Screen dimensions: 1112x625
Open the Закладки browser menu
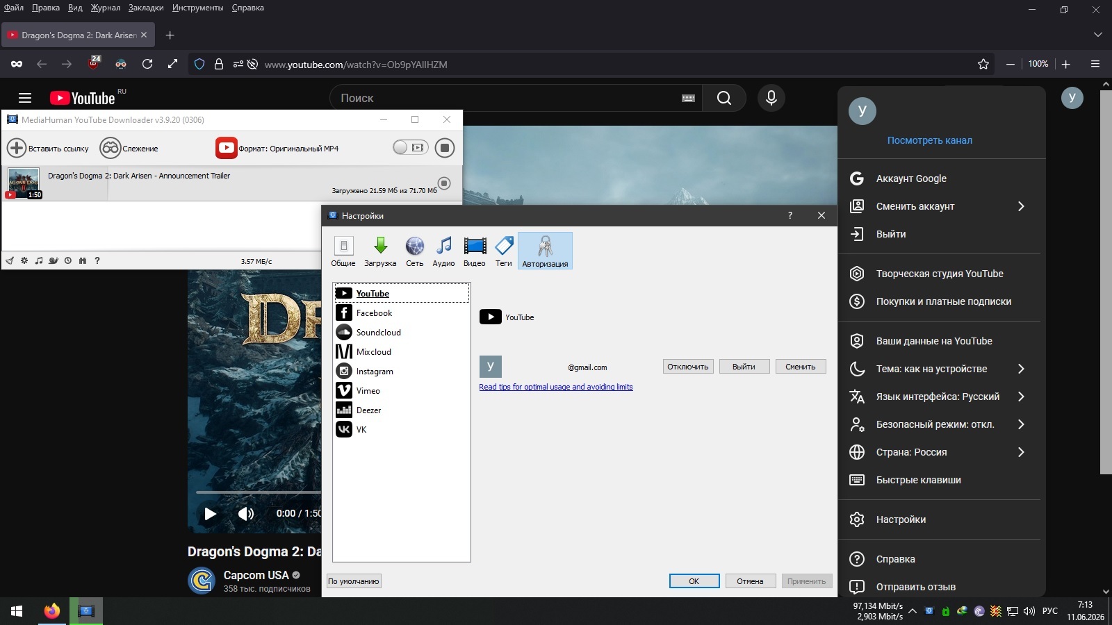coord(146,8)
